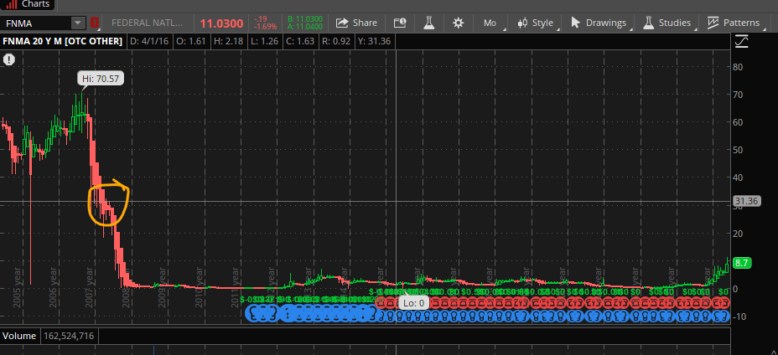
Task: Open the Style menu
Action: point(536,23)
